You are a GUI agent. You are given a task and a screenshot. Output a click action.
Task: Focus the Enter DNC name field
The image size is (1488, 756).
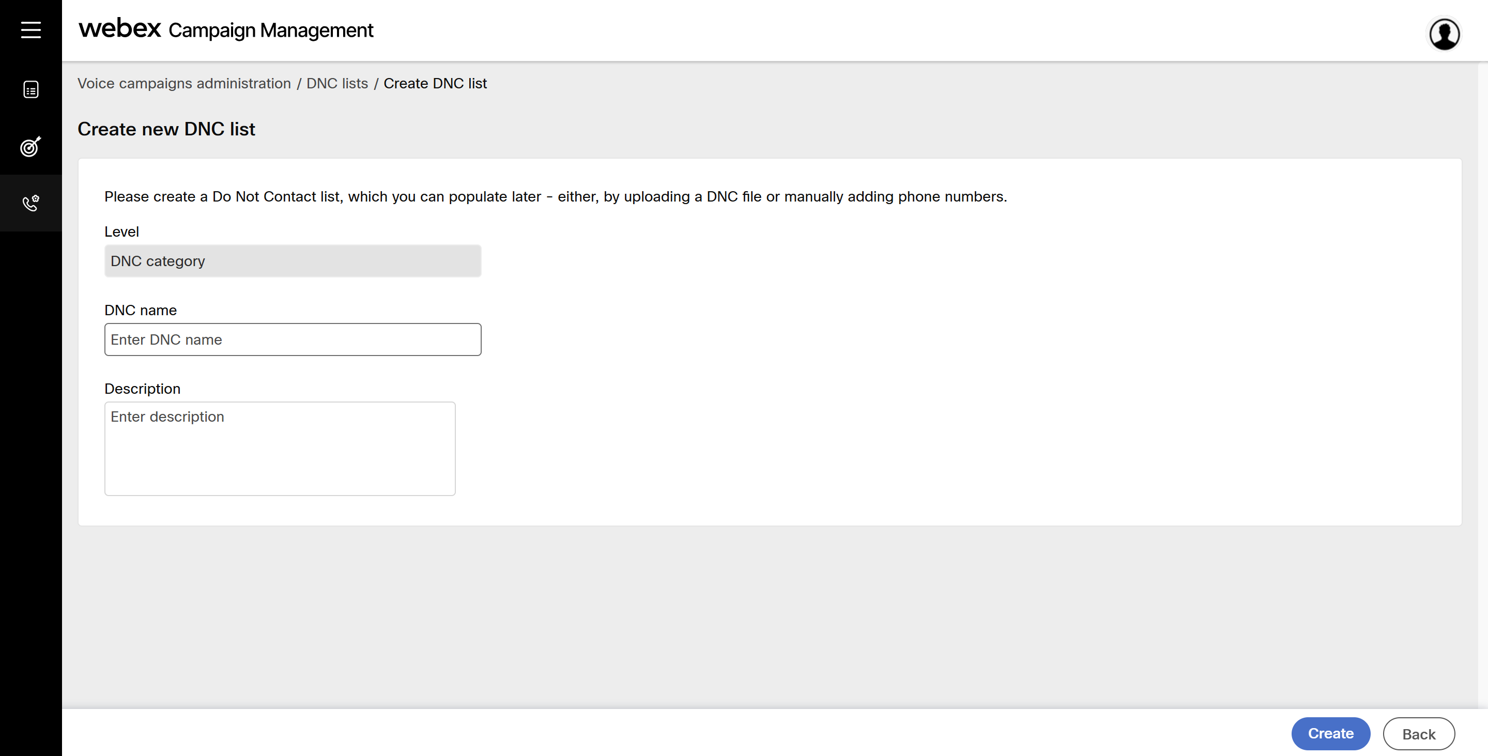293,340
